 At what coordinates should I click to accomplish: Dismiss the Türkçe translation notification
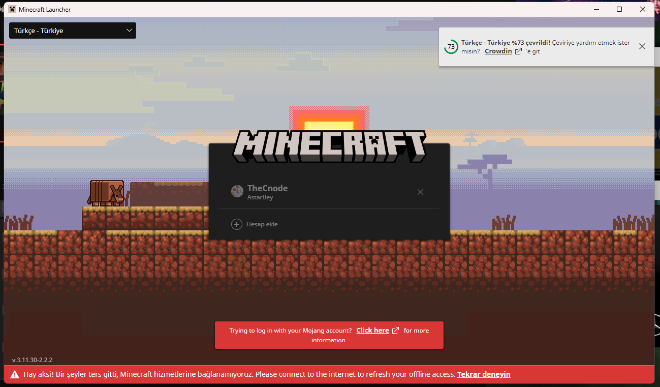click(642, 46)
